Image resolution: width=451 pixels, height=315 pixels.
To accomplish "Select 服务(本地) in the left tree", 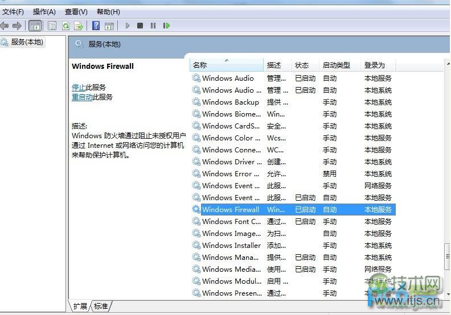I will coord(27,42).
